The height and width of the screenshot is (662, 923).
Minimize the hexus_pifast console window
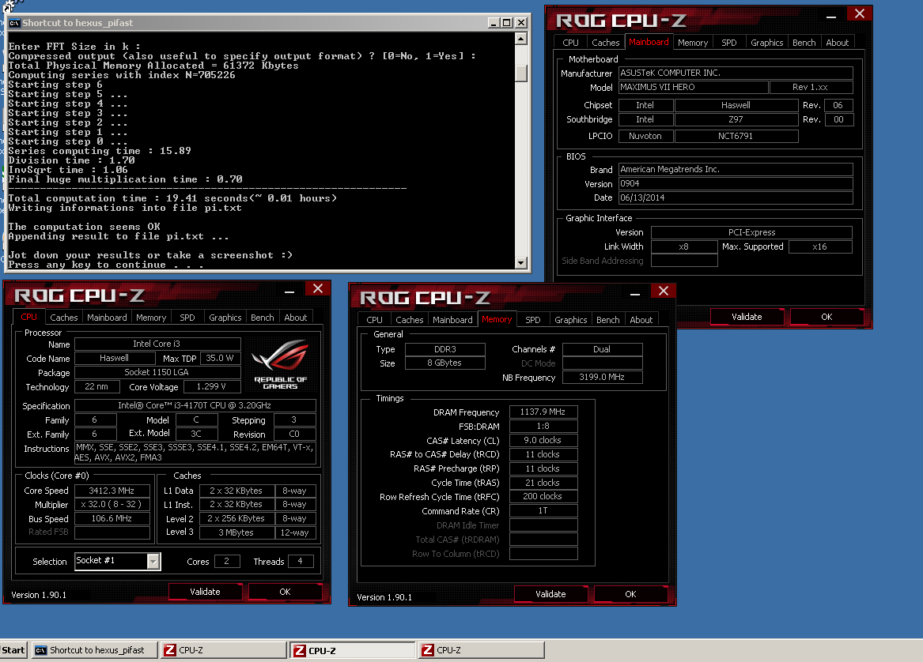click(x=494, y=23)
